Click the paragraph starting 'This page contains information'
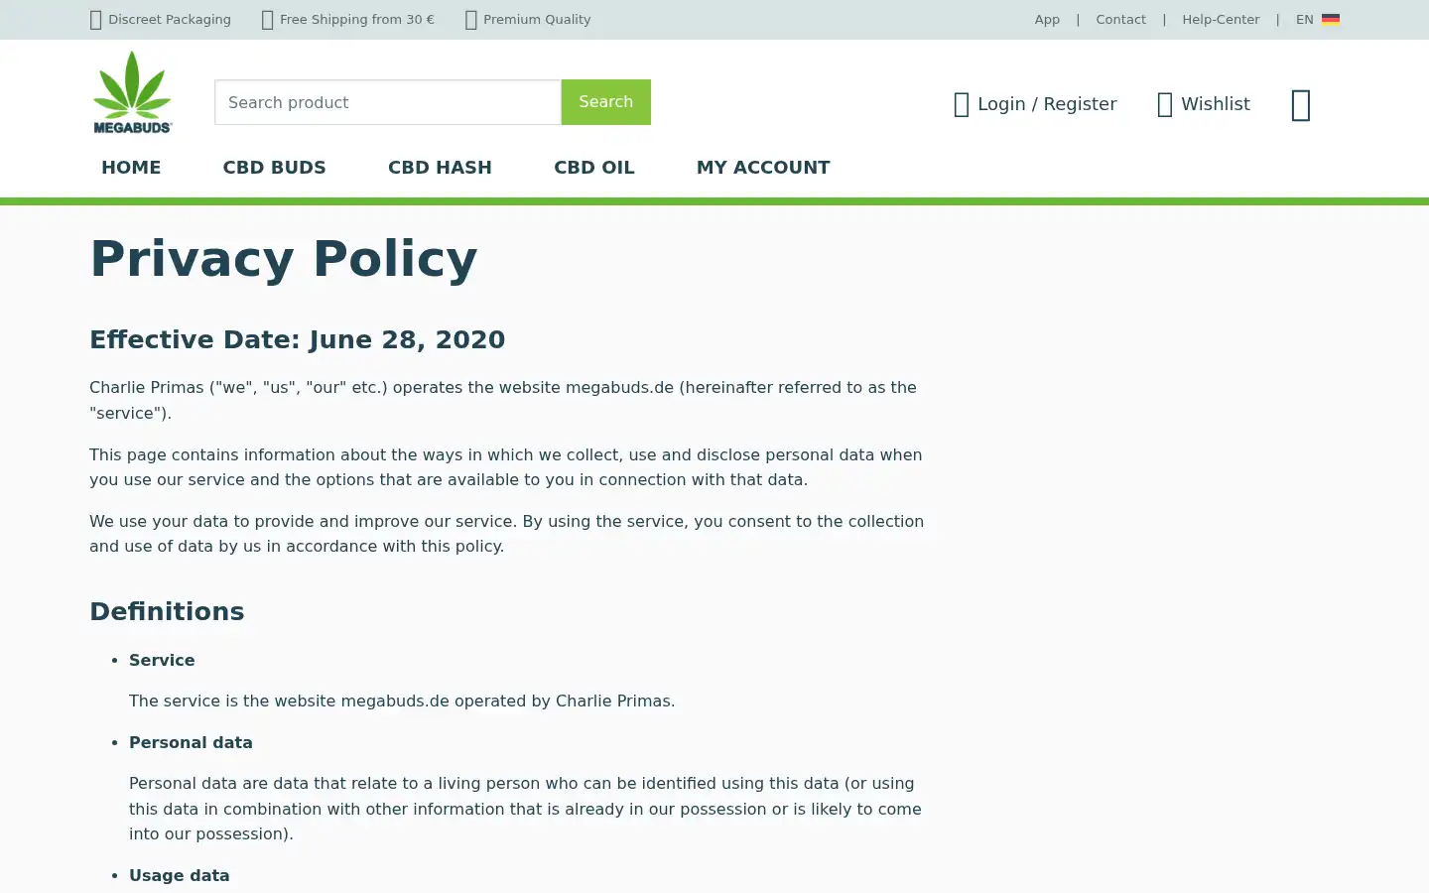The width and height of the screenshot is (1429, 893). pyautogui.click(x=506, y=467)
